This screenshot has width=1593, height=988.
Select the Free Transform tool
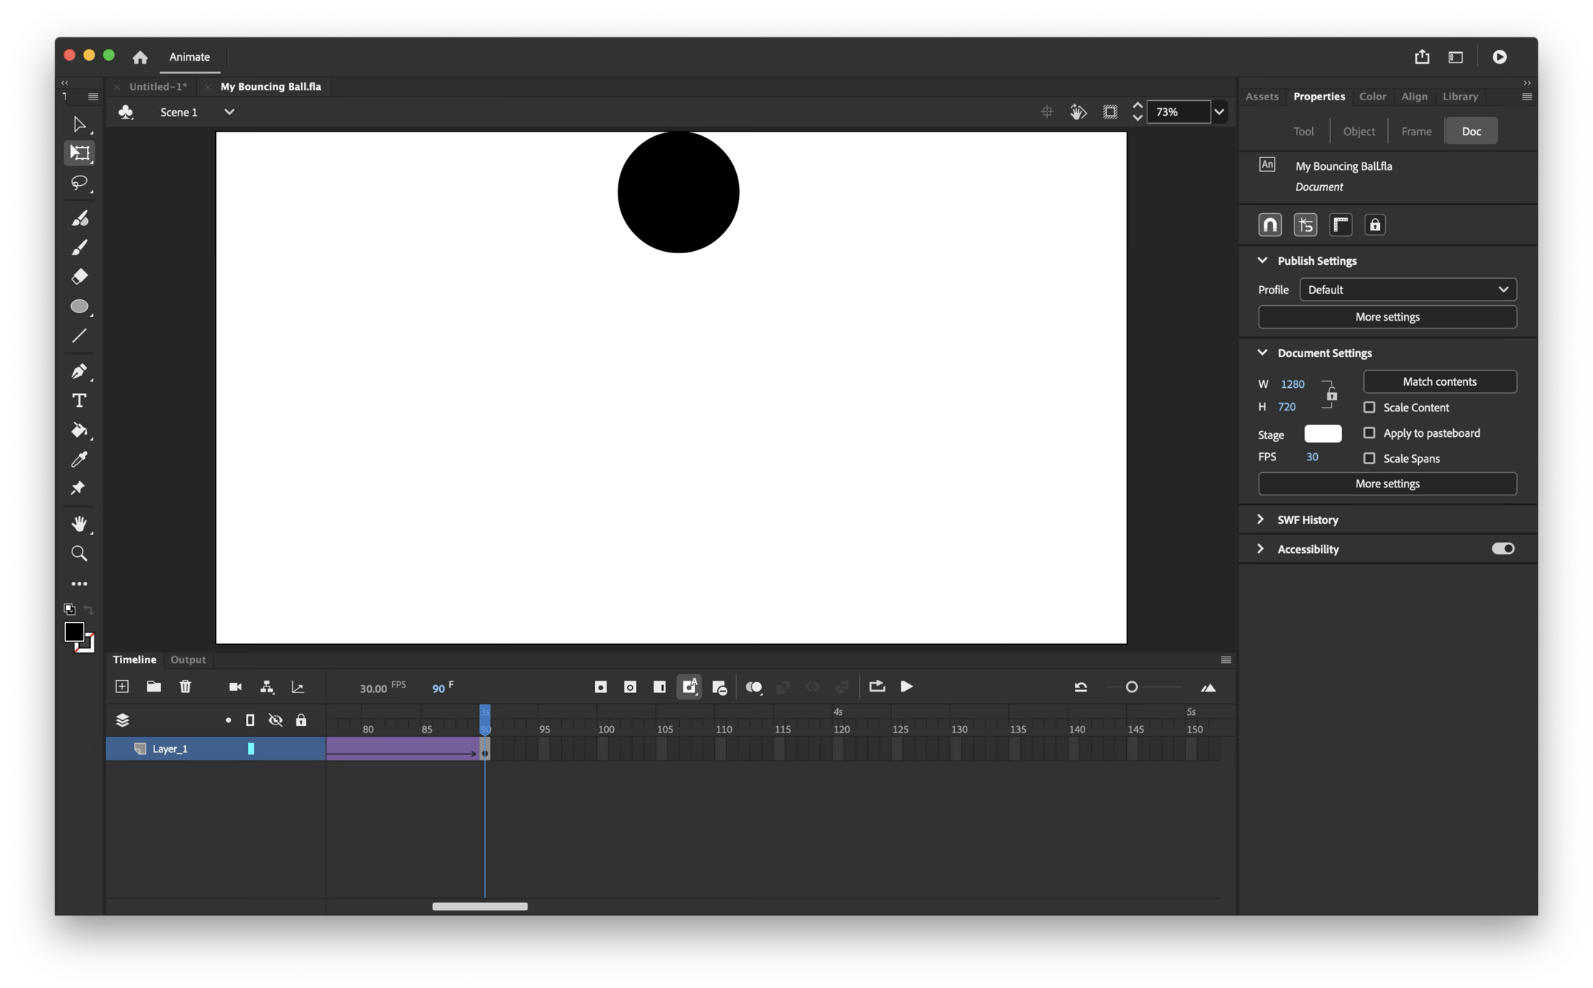[x=79, y=153]
